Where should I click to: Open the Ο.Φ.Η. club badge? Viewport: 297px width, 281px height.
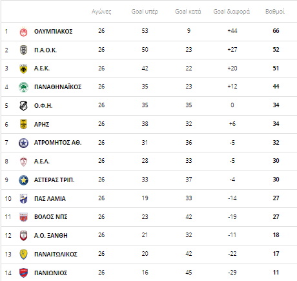point(23,106)
